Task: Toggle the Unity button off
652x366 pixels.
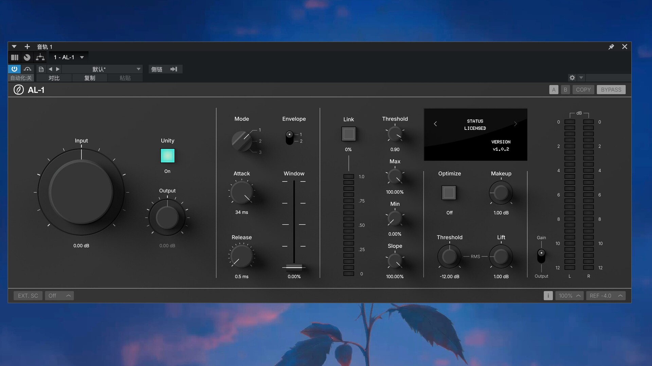Action: click(x=167, y=156)
